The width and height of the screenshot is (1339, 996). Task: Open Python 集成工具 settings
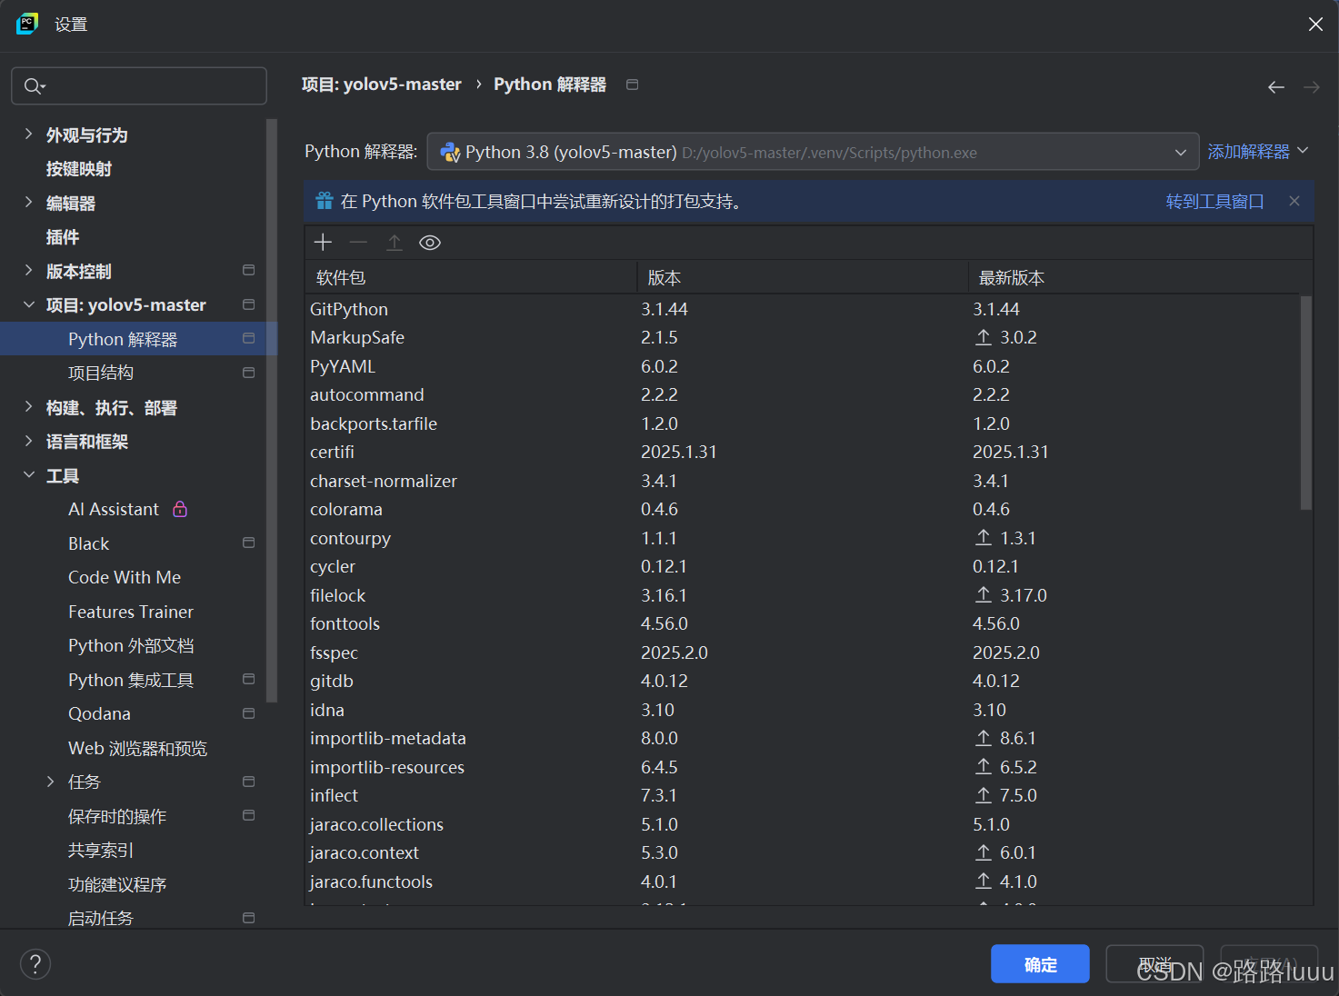[131, 680]
